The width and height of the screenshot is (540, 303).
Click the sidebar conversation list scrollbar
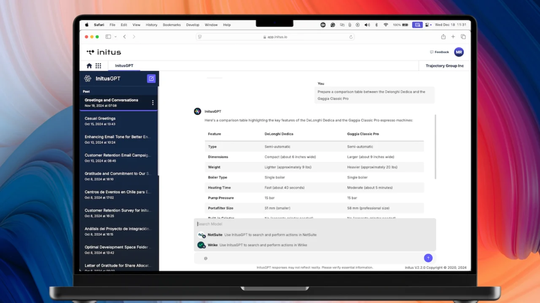pos(158,130)
